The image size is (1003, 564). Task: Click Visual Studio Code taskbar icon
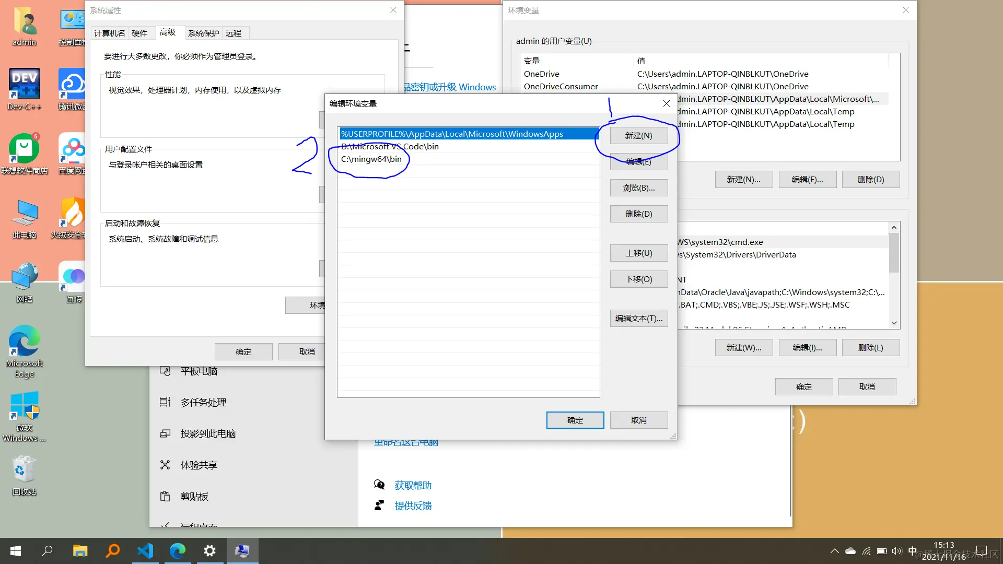[145, 551]
